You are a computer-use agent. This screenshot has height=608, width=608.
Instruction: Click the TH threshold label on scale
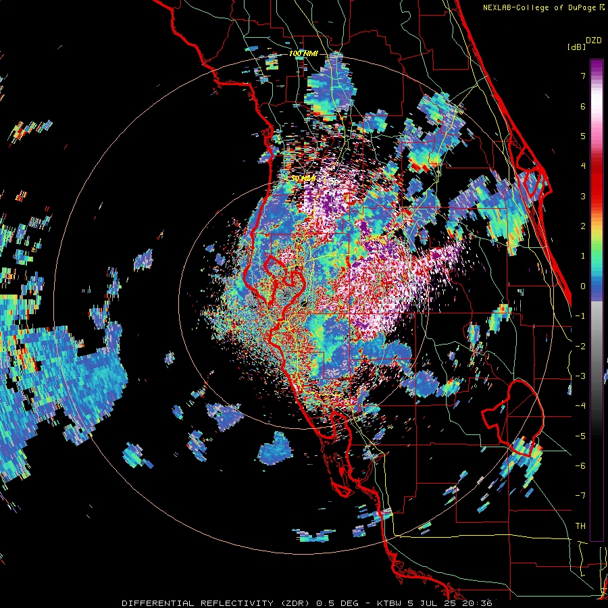click(x=580, y=526)
